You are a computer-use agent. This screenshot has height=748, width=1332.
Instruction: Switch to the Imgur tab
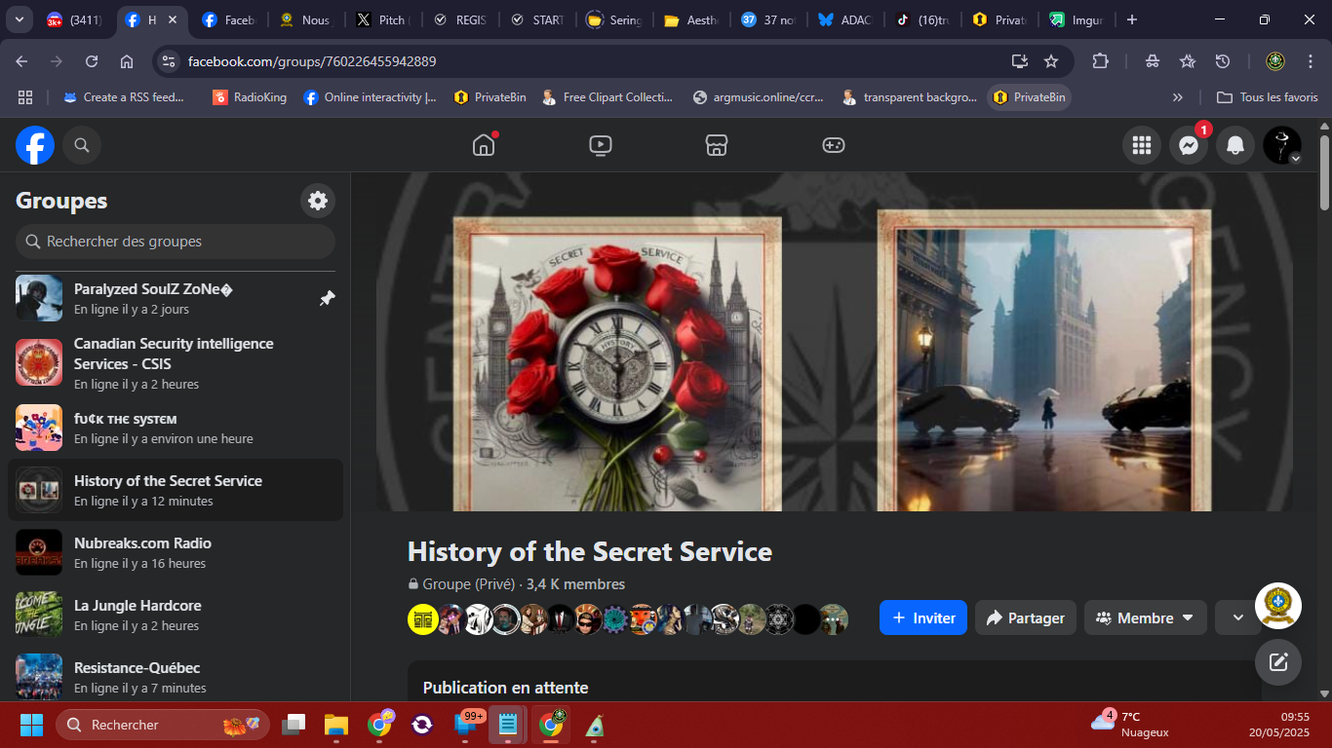point(1077,19)
